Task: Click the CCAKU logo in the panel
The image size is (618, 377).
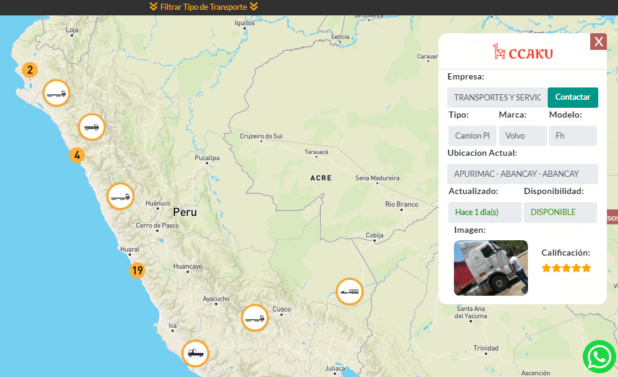Action: pyautogui.click(x=522, y=52)
